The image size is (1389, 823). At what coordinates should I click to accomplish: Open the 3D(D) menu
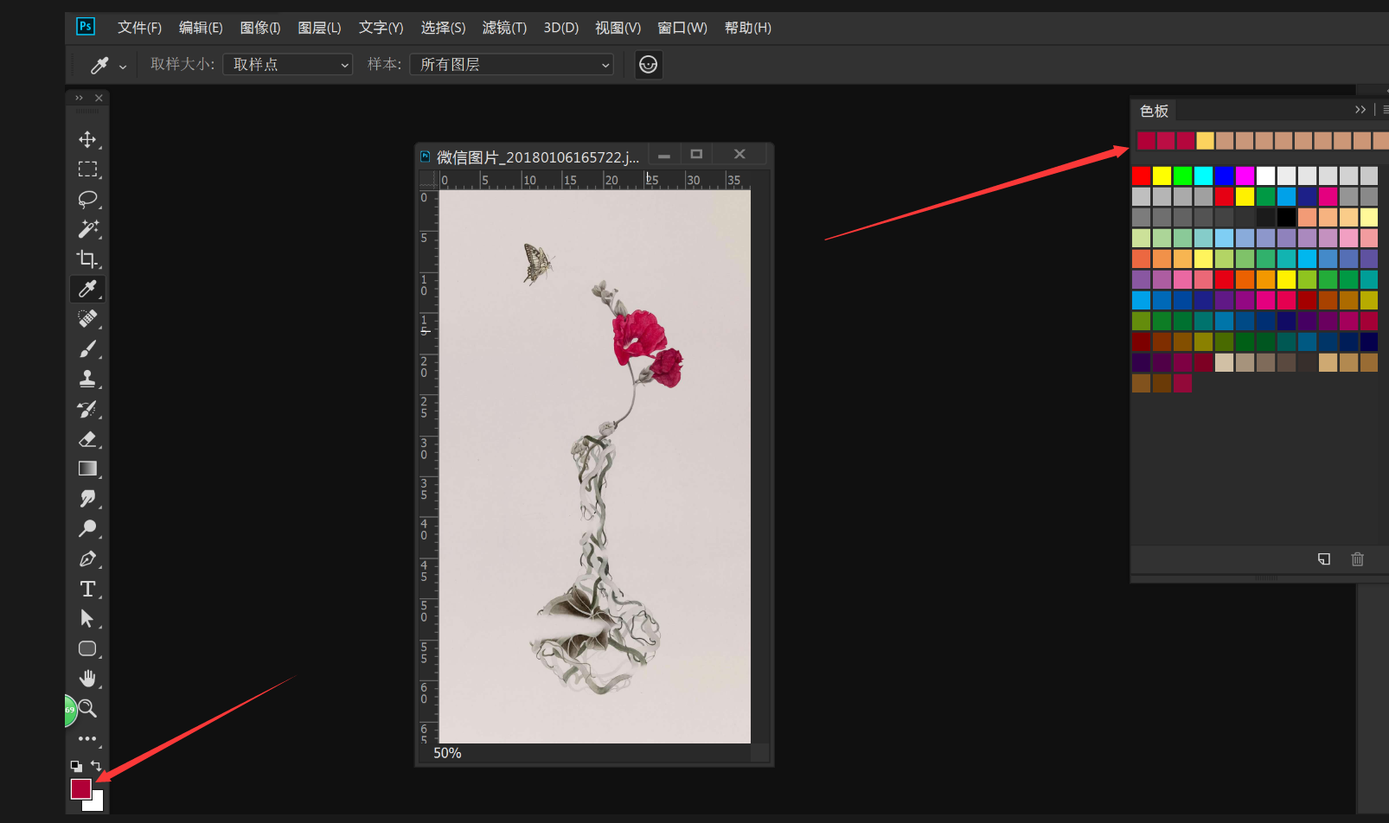[x=561, y=28]
